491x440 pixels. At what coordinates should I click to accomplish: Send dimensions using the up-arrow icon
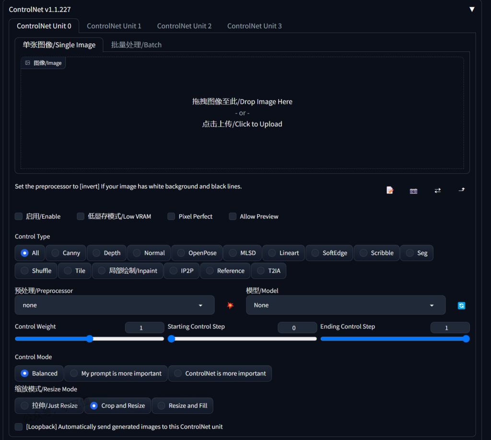pyautogui.click(x=462, y=190)
